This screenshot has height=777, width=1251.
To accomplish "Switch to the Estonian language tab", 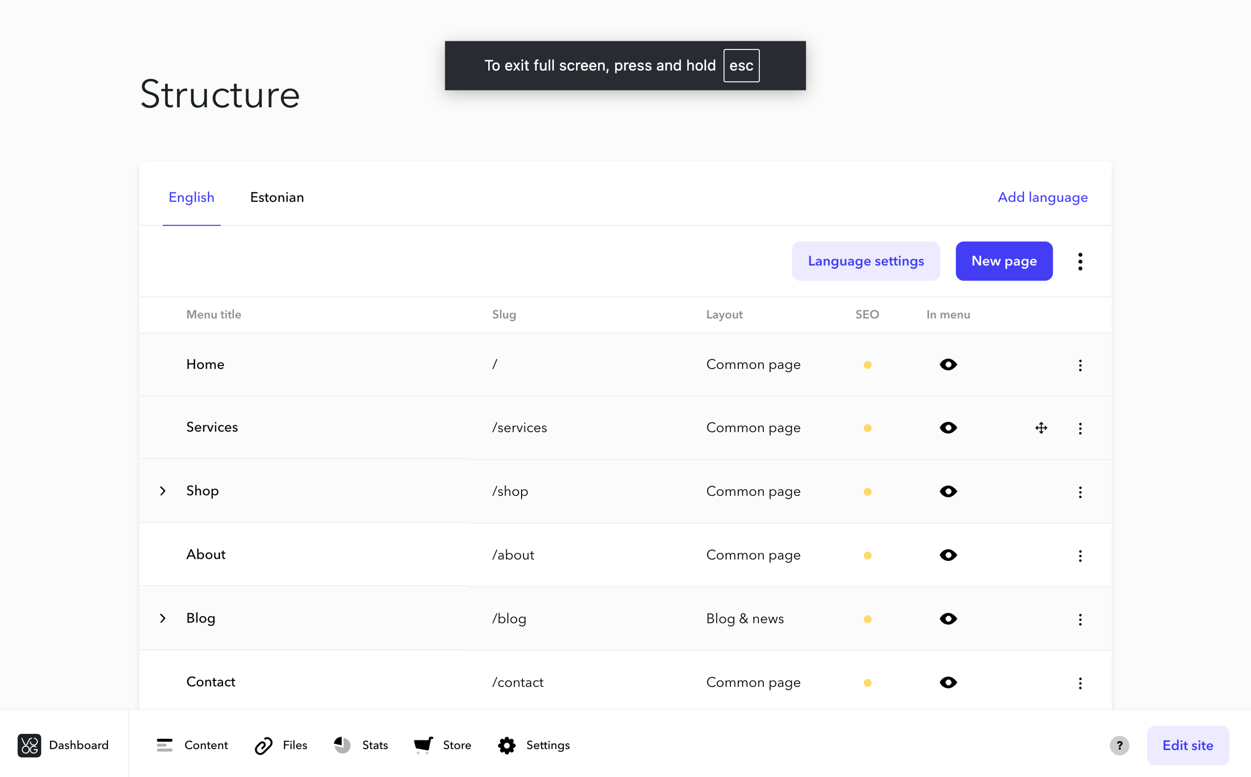I will (x=276, y=197).
